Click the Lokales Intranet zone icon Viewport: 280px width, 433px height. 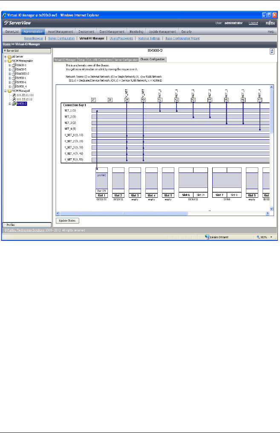click(x=207, y=237)
